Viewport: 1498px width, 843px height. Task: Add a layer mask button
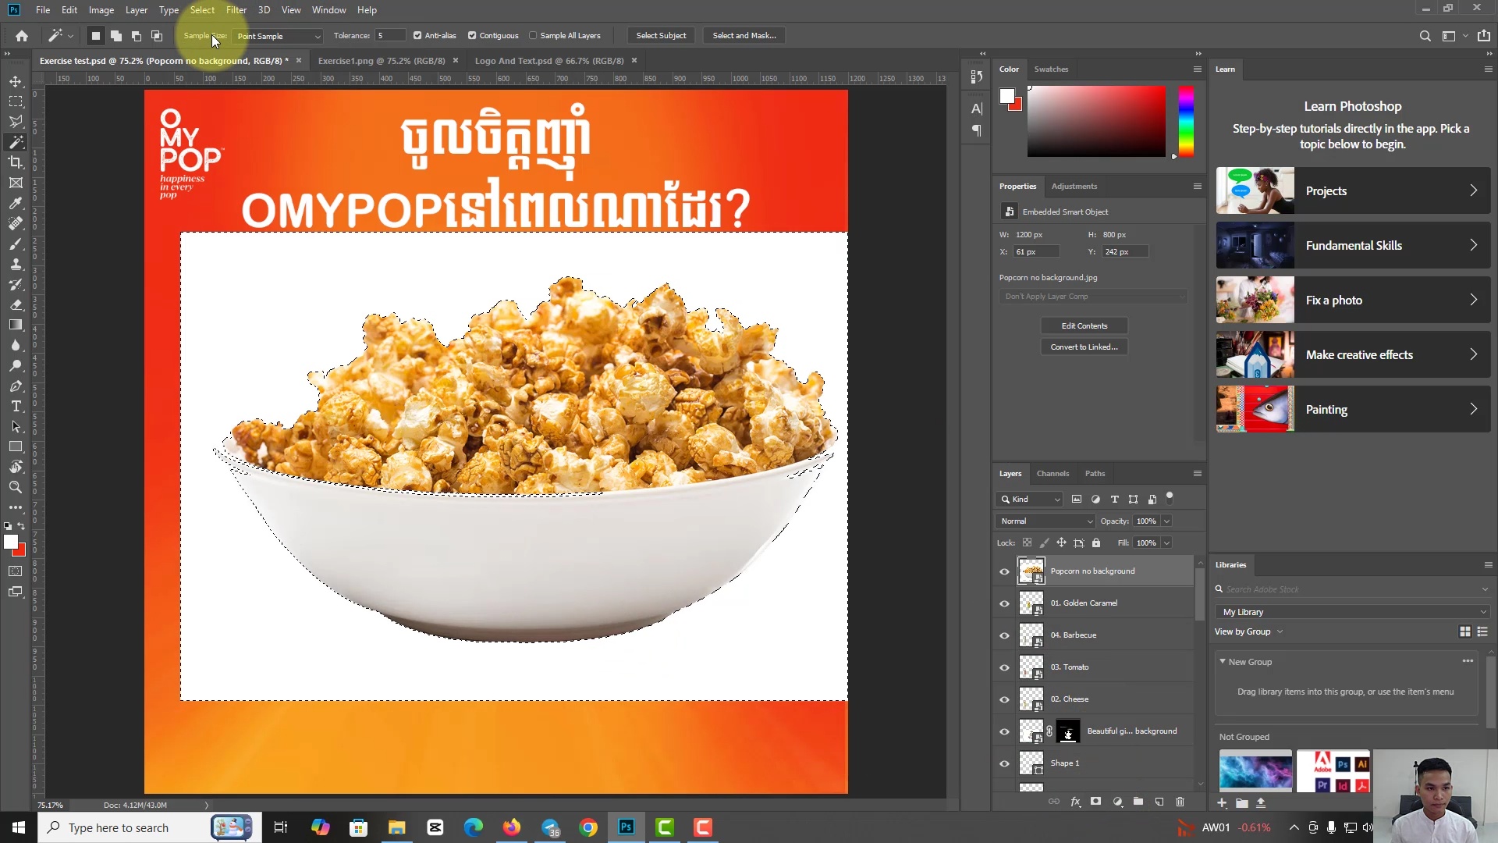(x=1096, y=802)
